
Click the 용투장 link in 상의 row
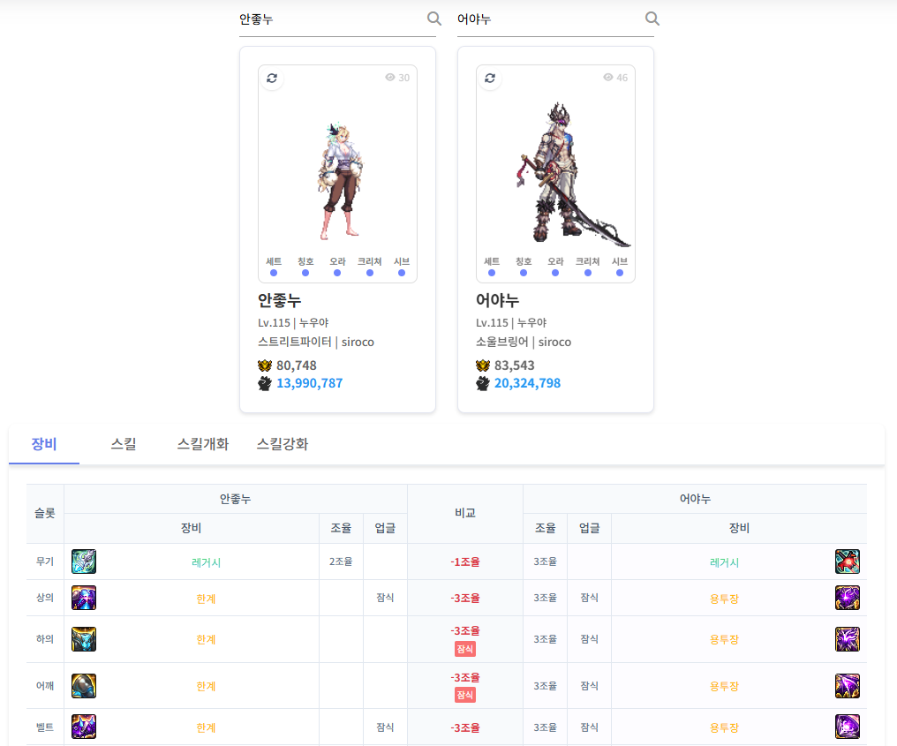724,599
